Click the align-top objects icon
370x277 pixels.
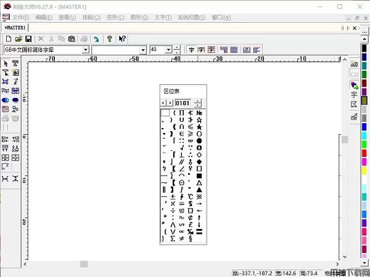pos(6,148)
